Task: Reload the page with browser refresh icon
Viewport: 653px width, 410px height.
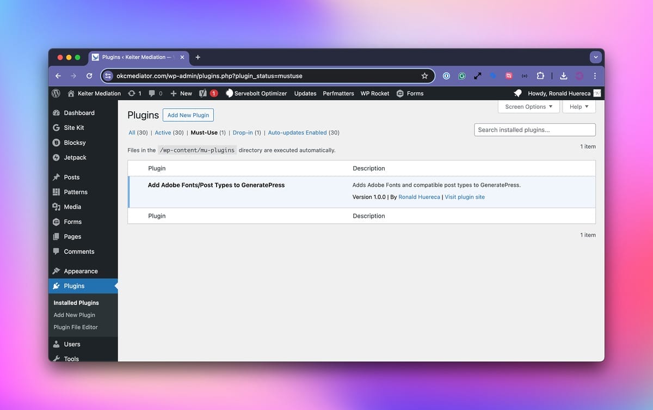Action: pyautogui.click(x=89, y=76)
